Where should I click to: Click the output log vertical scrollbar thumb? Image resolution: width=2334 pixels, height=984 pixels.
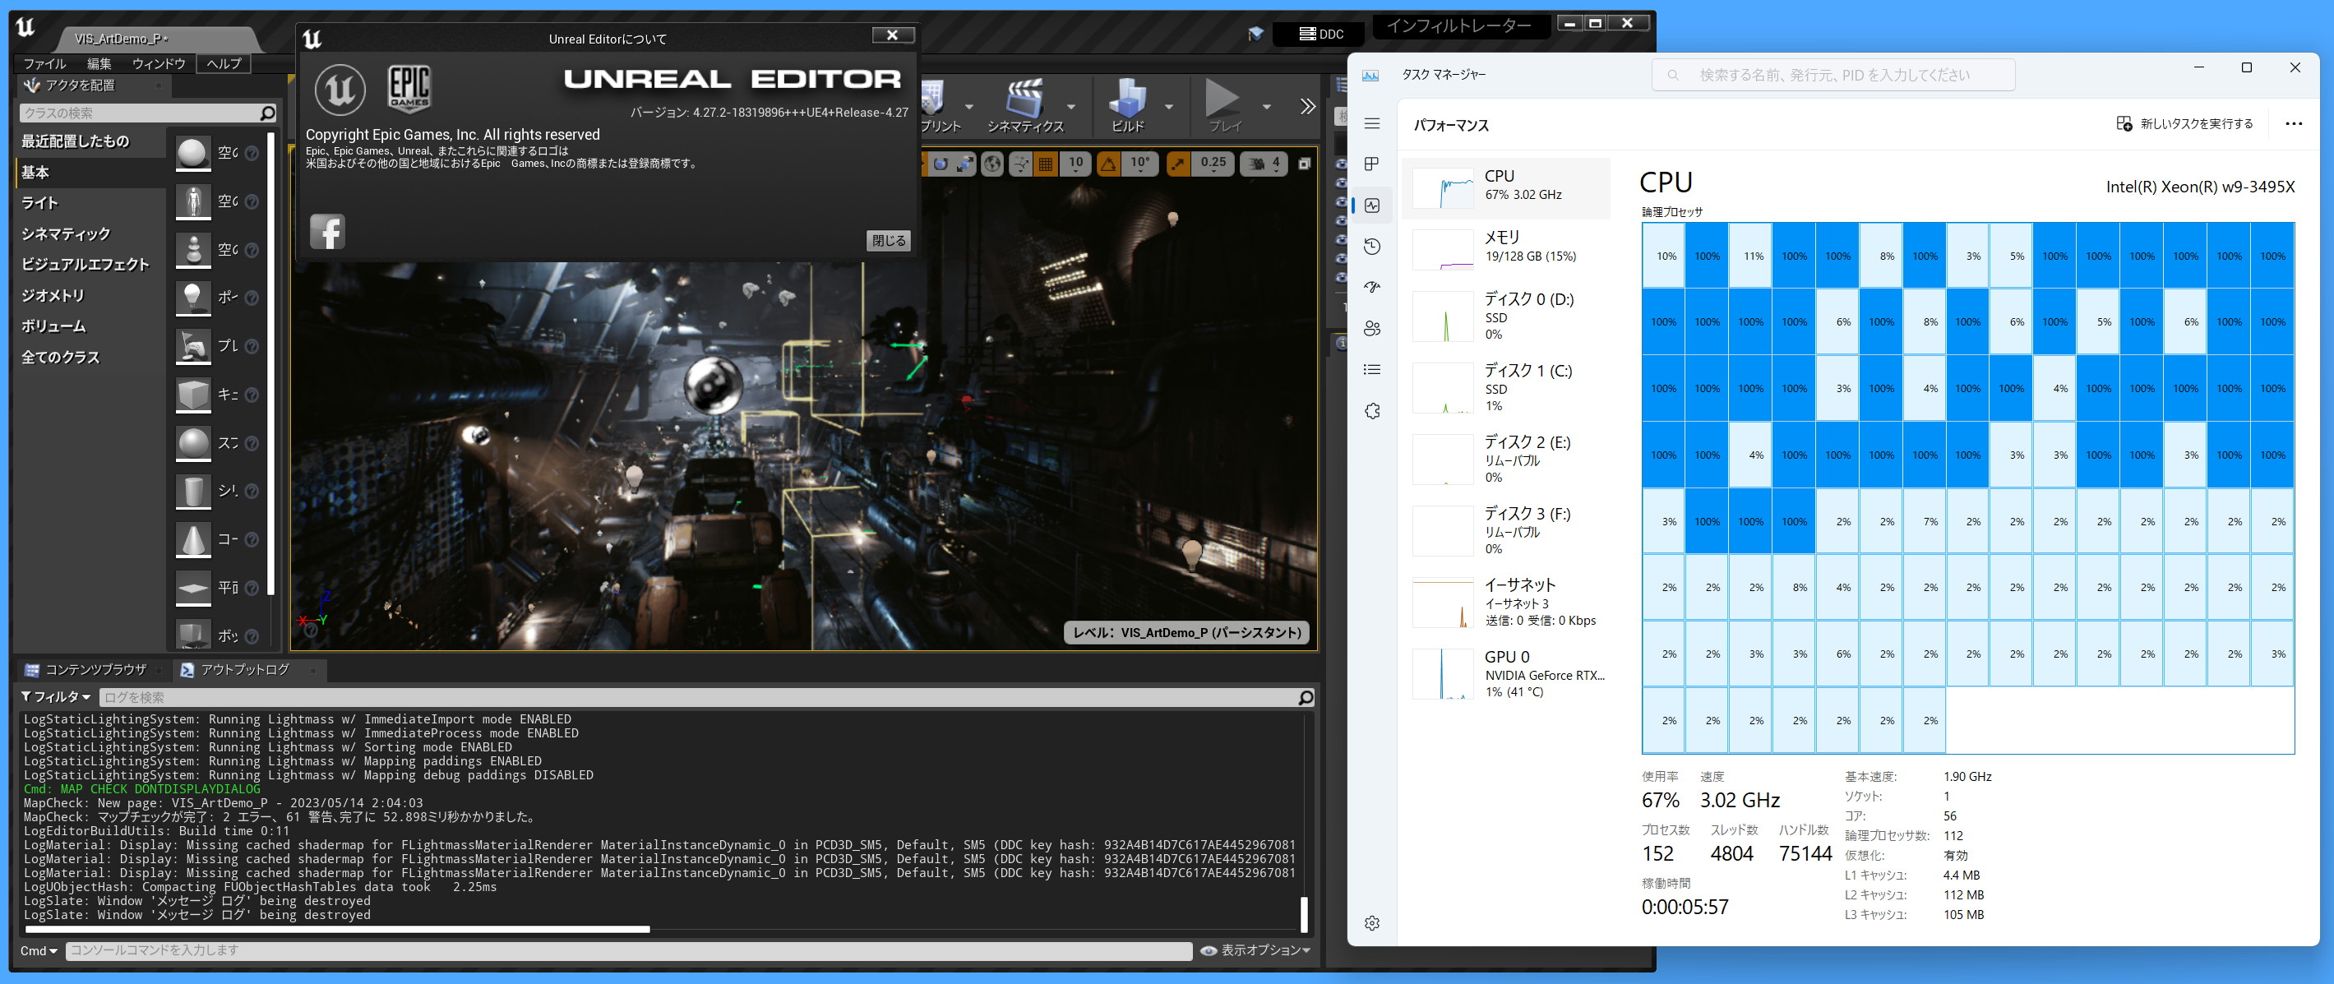click(1304, 914)
